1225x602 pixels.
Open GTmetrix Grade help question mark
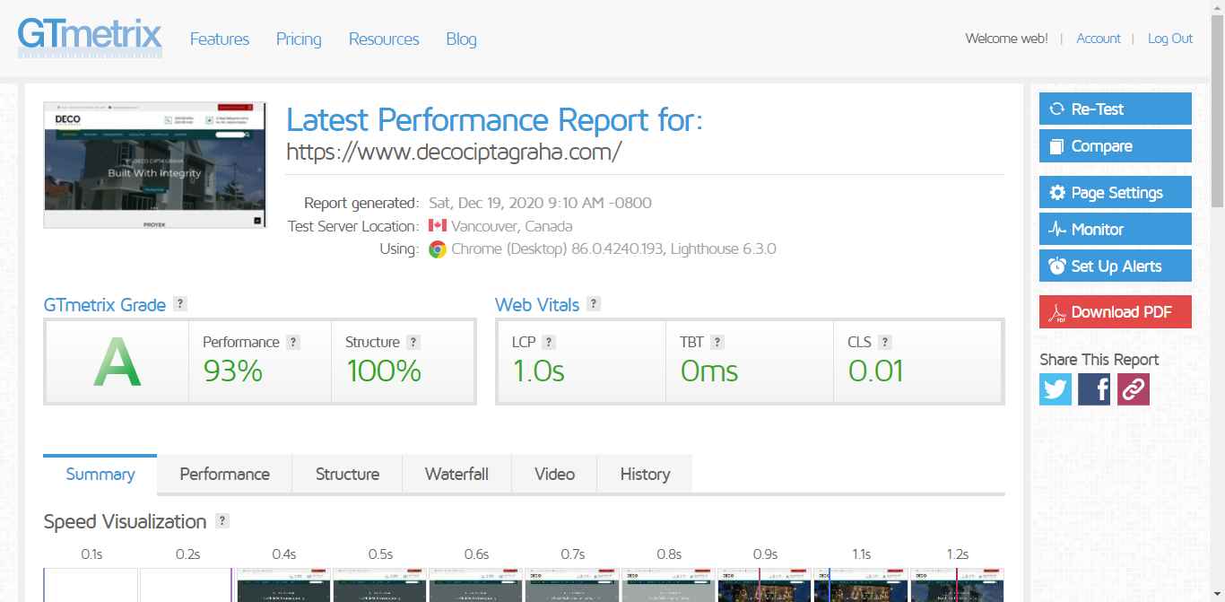point(180,304)
